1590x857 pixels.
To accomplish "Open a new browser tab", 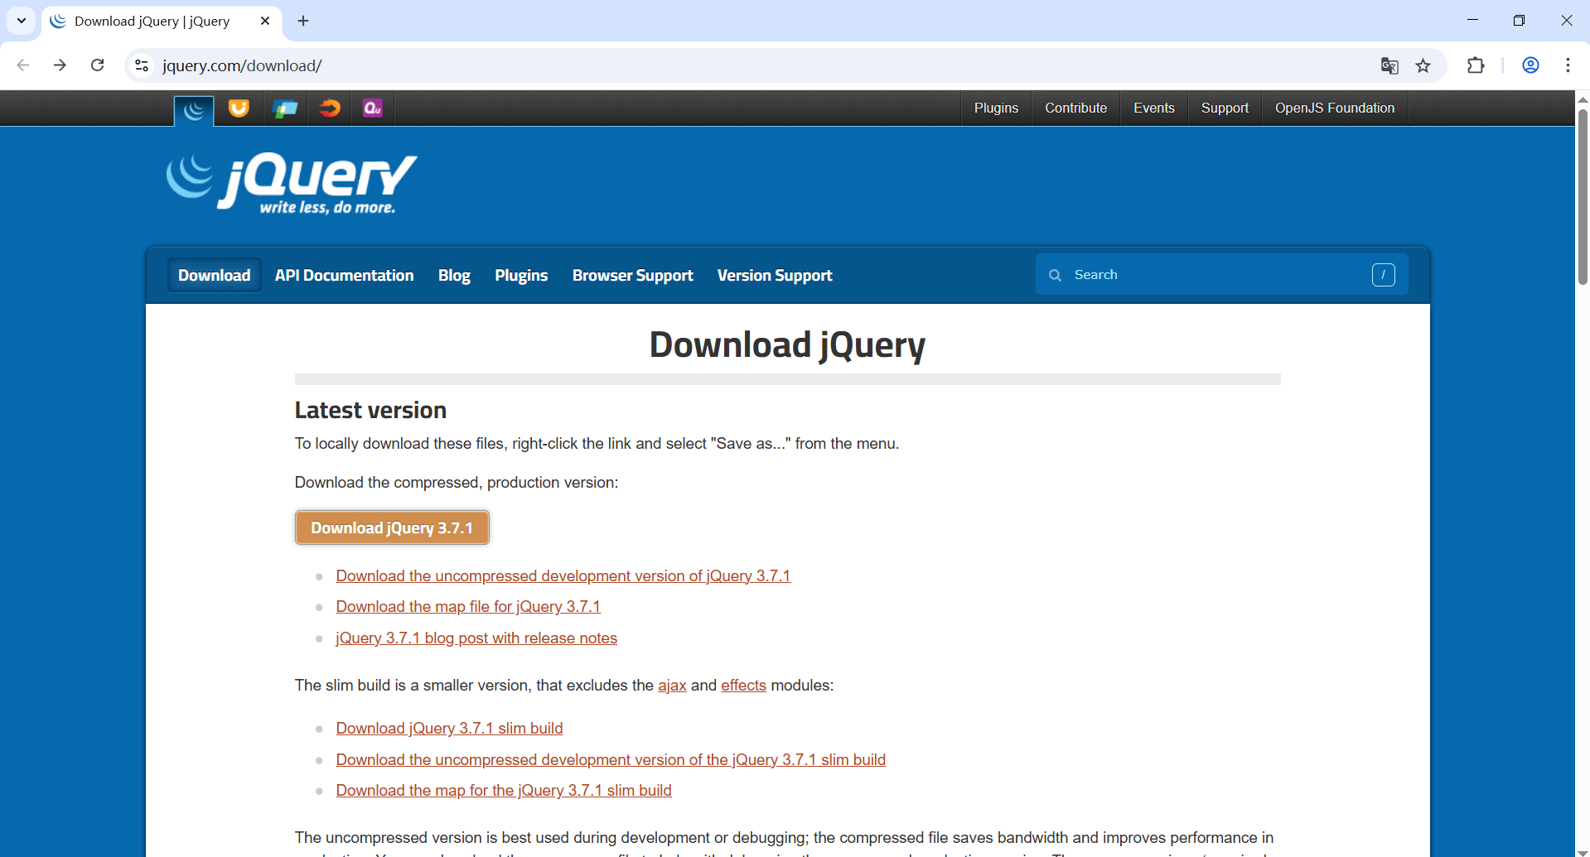I will click(303, 21).
